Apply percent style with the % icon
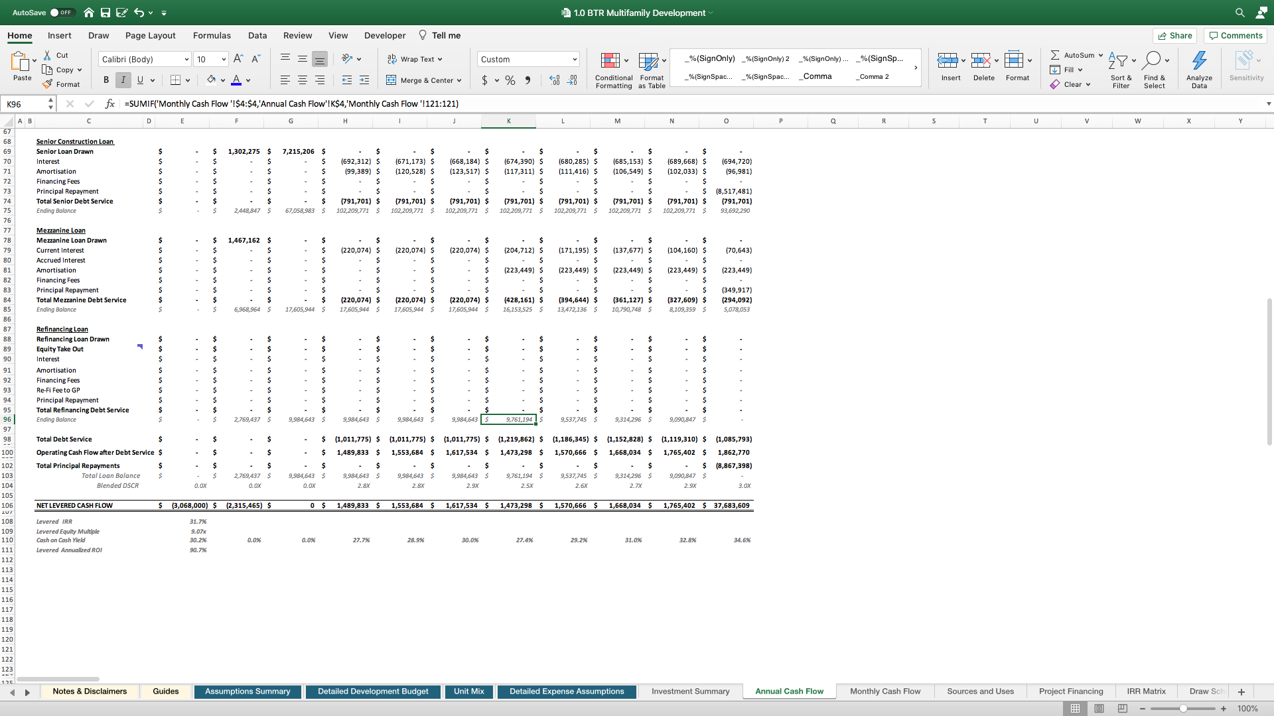 (x=510, y=80)
